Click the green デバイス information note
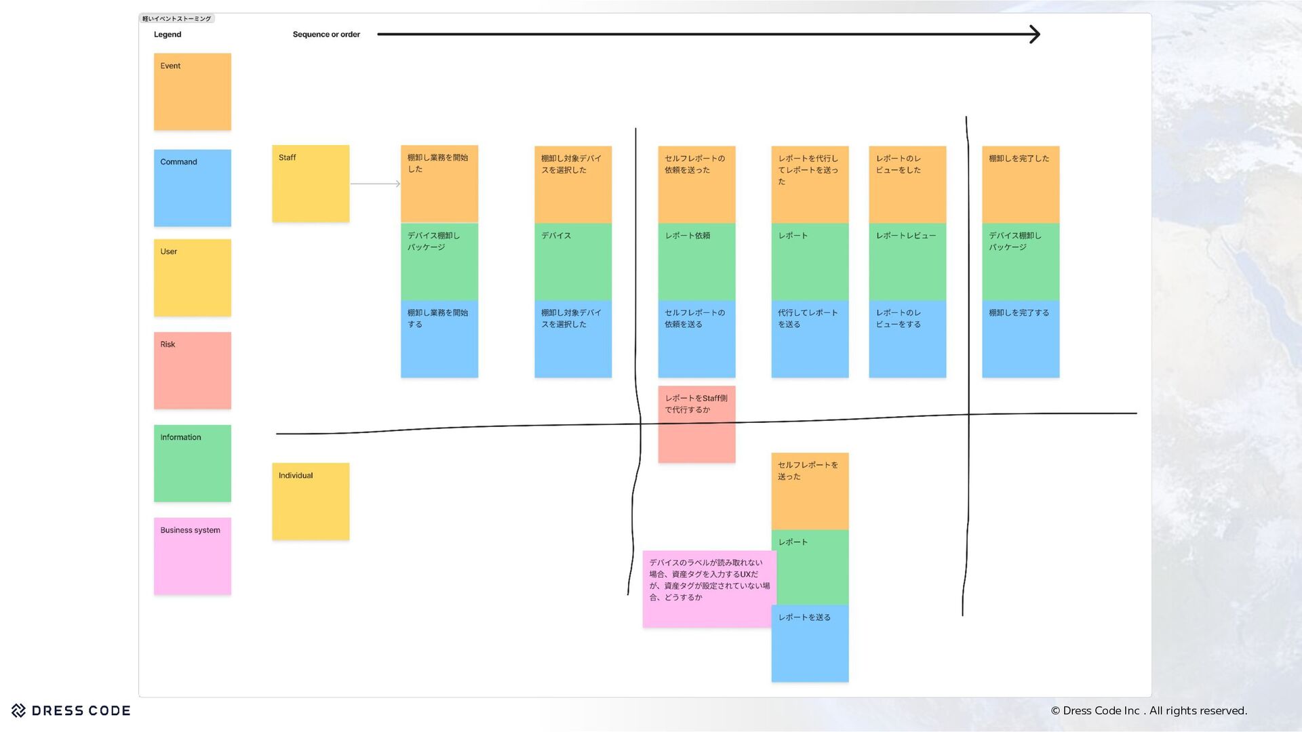Screen dimensions: 1302x732 (572, 262)
